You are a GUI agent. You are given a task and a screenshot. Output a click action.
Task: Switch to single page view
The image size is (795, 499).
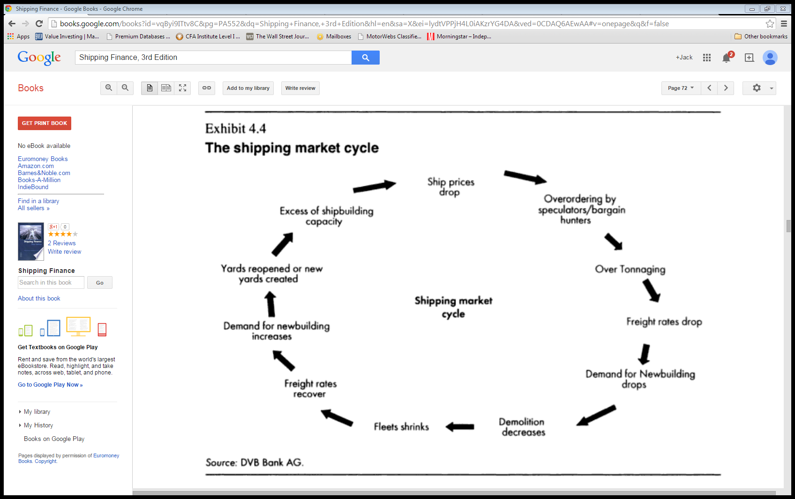150,88
